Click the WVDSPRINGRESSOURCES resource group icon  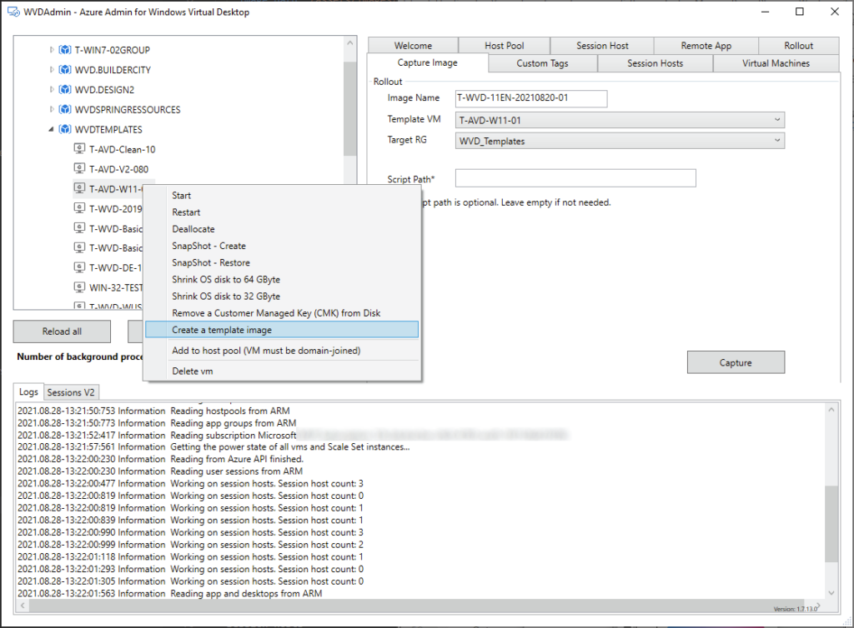64,110
